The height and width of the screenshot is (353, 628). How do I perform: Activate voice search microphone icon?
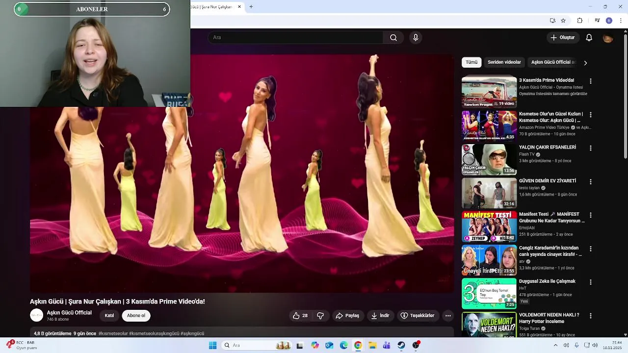pyautogui.click(x=416, y=38)
